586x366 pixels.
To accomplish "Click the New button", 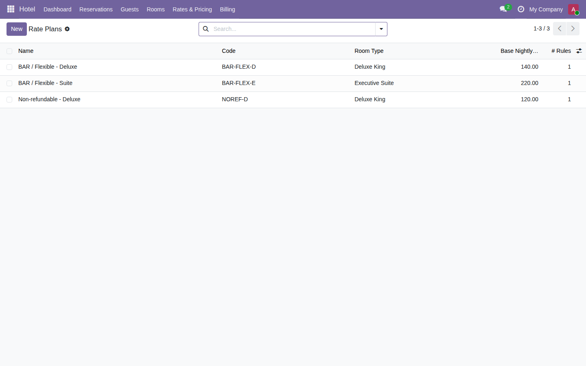I will coord(17,29).
